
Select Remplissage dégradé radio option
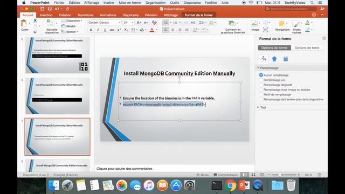pyautogui.click(x=261, y=85)
